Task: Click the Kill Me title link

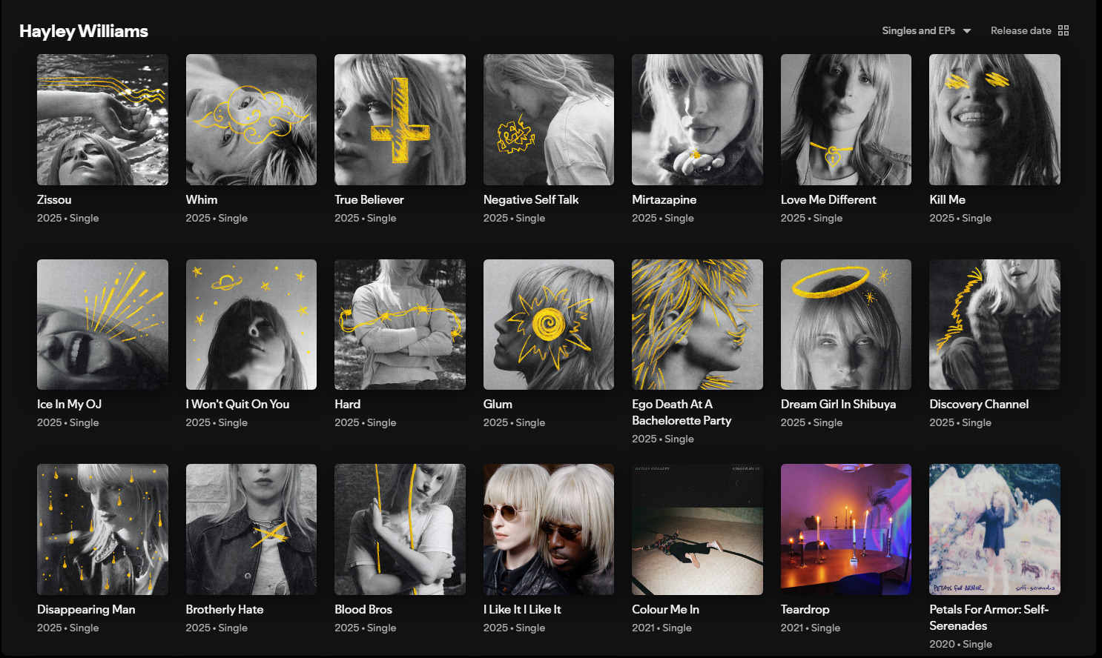Action: click(947, 199)
